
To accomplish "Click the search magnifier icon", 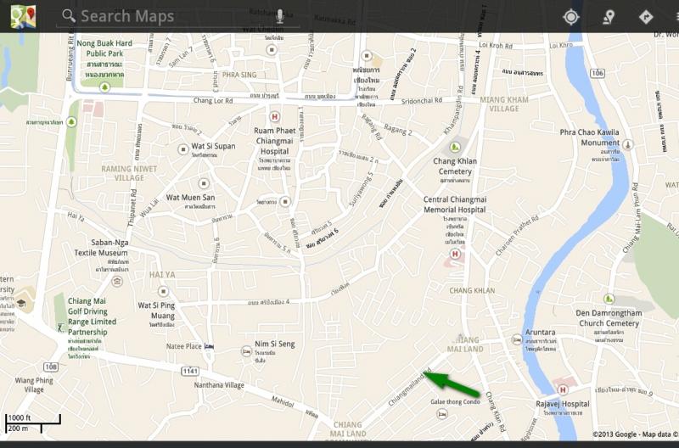I will [69, 15].
